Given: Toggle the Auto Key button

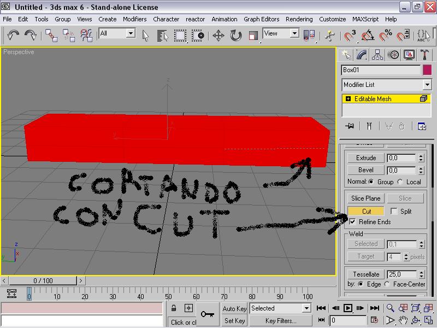Looking at the screenshot, I should [x=235, y=308].
